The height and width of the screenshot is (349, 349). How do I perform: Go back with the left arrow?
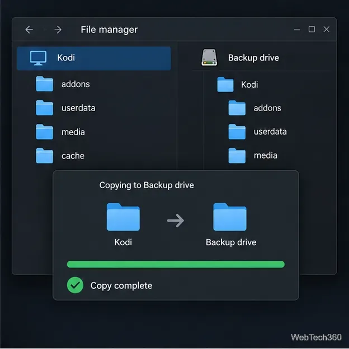coord(29,30)
